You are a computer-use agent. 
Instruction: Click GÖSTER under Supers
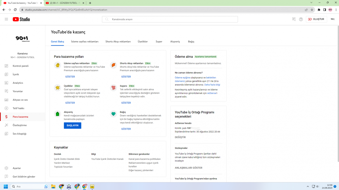126,103
